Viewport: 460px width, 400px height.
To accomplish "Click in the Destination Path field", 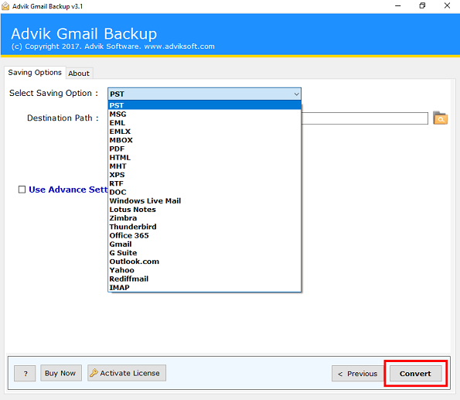I will [x=365, y=118].
